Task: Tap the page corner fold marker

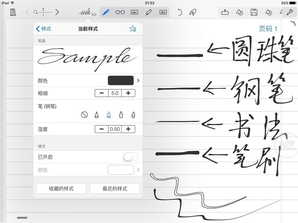Action: click(293, 24)
